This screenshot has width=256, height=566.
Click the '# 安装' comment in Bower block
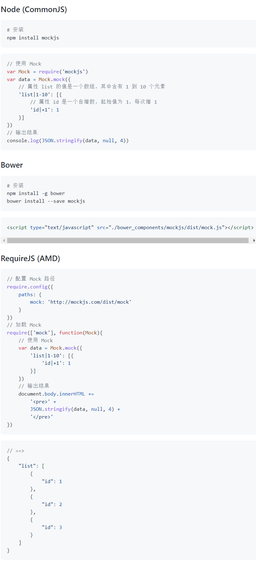15,186
